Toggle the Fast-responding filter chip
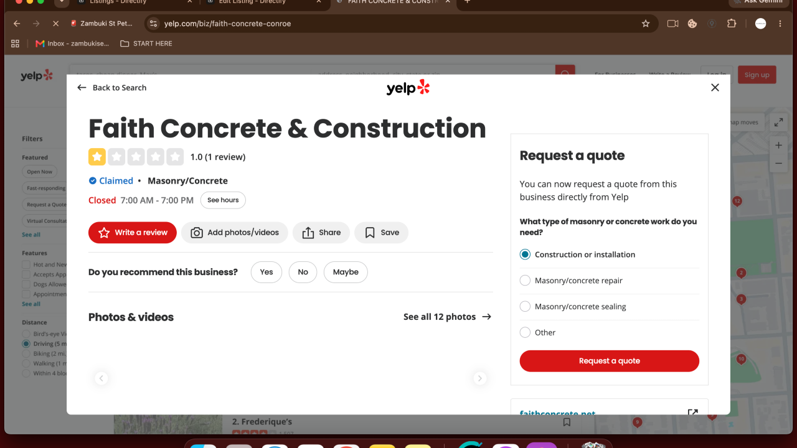Viewport: 797px width, 448px height. click(44, 188)
